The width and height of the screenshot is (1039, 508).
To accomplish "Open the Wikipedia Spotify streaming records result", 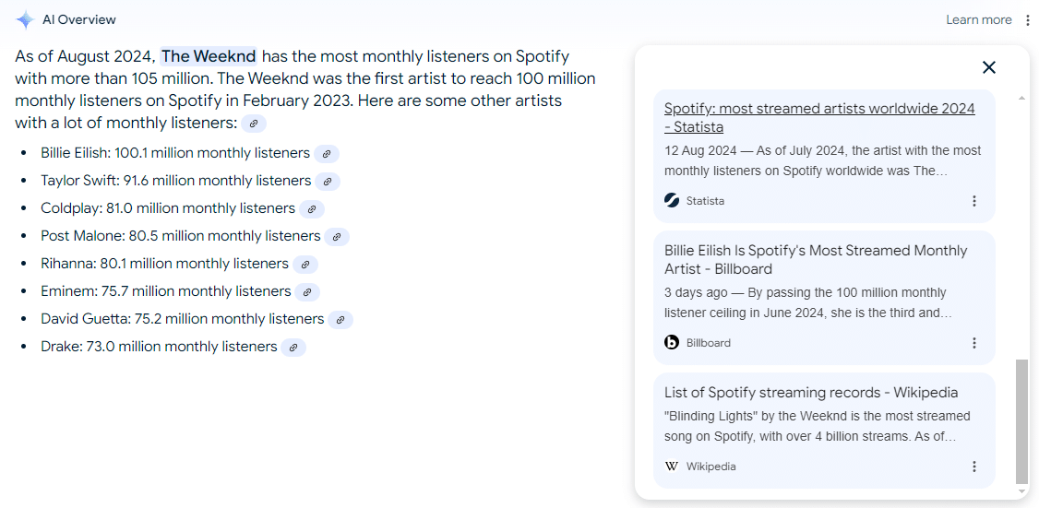I will (811, 393).
